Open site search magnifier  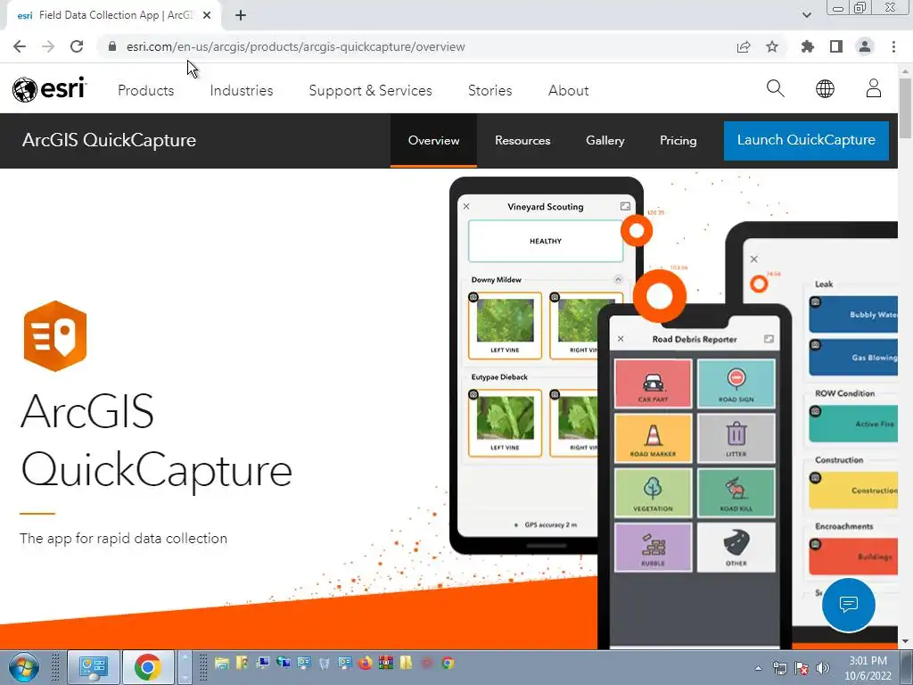(775, 88)
